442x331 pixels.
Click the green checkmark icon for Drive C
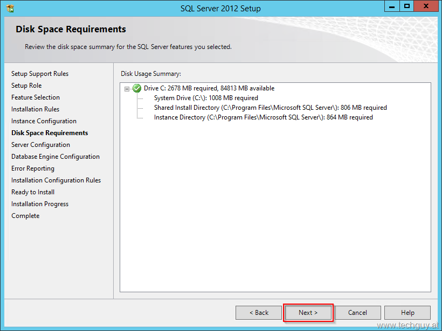pos(137,88)
